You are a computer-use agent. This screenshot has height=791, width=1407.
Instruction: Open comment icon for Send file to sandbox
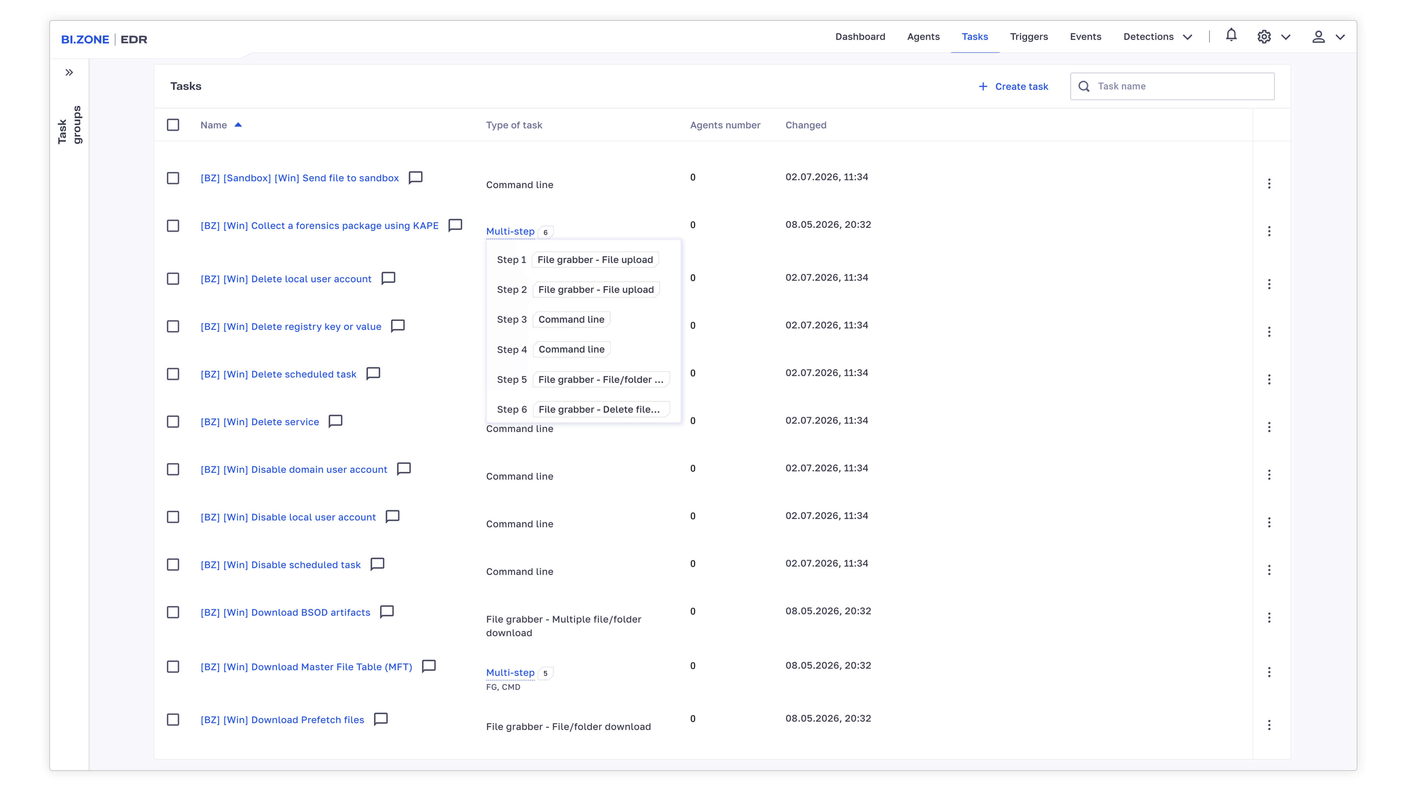415,178
